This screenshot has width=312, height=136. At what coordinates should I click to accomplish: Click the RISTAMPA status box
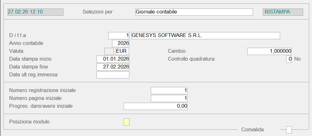[x=283, y=12]
